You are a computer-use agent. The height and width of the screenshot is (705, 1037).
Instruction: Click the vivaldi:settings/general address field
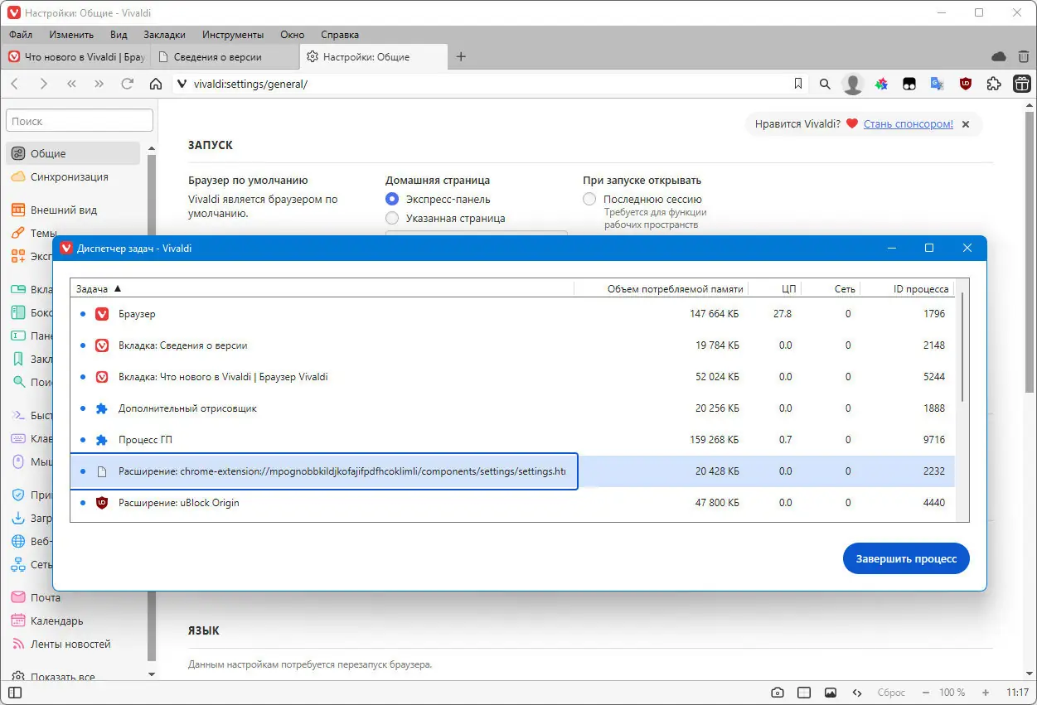tap(489, 84)
